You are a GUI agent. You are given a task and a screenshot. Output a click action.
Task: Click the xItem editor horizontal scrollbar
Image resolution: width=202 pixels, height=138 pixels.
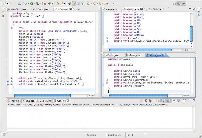[139, 96]
